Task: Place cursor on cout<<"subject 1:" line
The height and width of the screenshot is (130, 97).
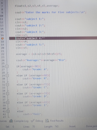Action: (30, 19)
